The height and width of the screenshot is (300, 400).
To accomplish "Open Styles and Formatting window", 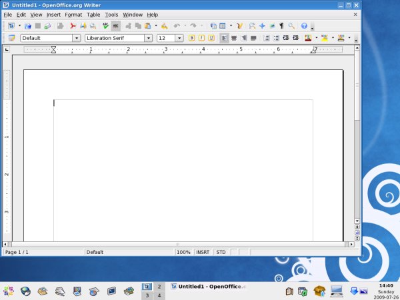I will click(11, 38).
